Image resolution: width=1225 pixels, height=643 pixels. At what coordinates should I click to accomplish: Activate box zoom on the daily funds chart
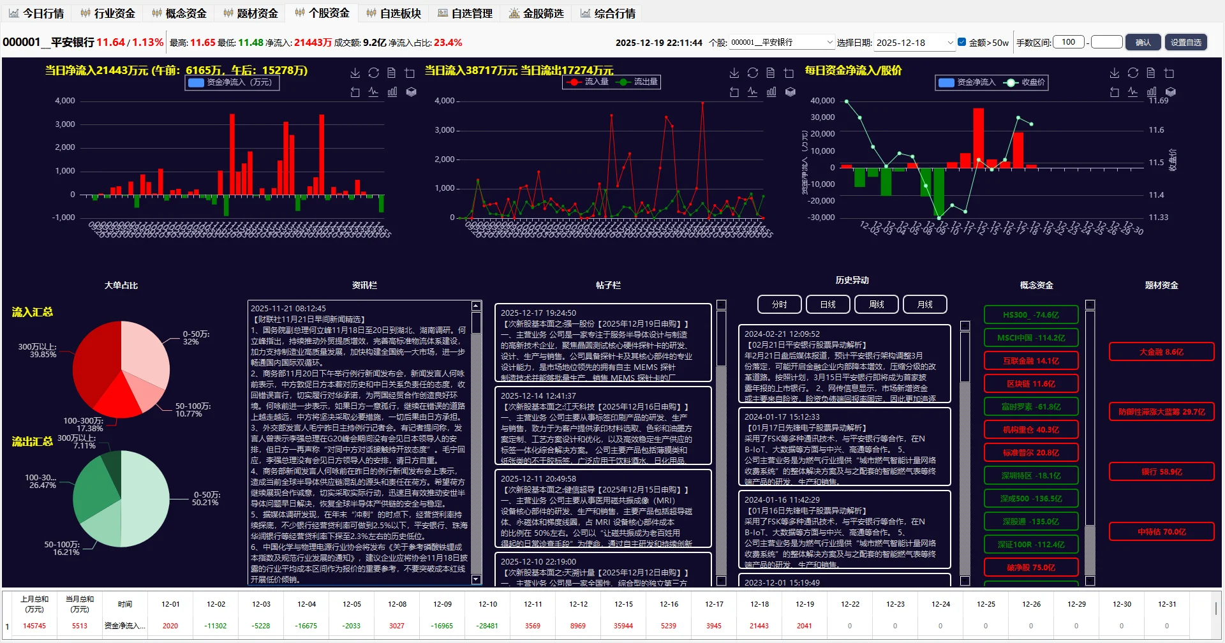[x=1170, y=73]
